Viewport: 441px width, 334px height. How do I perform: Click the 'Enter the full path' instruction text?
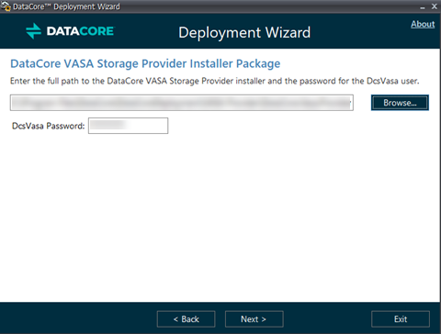pyautogui.click(x=214, y=81)
